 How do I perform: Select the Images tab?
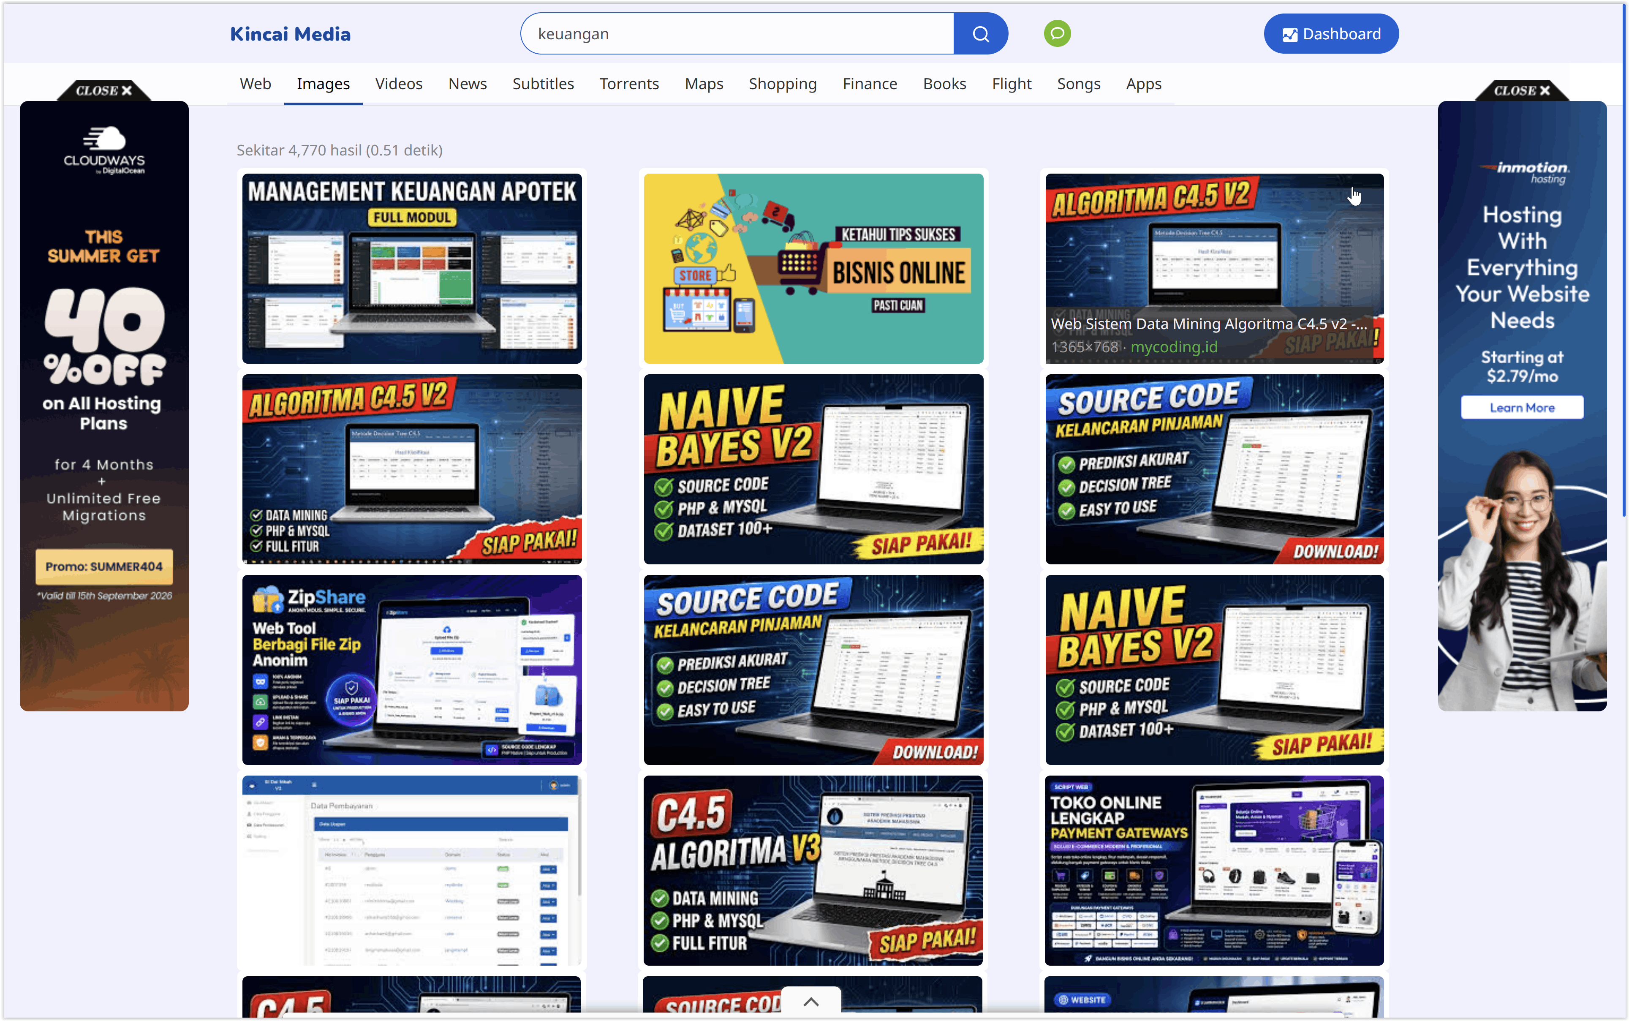click(323, 84)
